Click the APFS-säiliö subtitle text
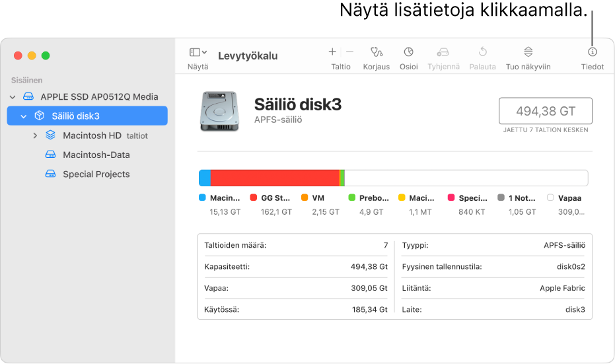Viewport: 615px width, 364px height. pos(278,120)
